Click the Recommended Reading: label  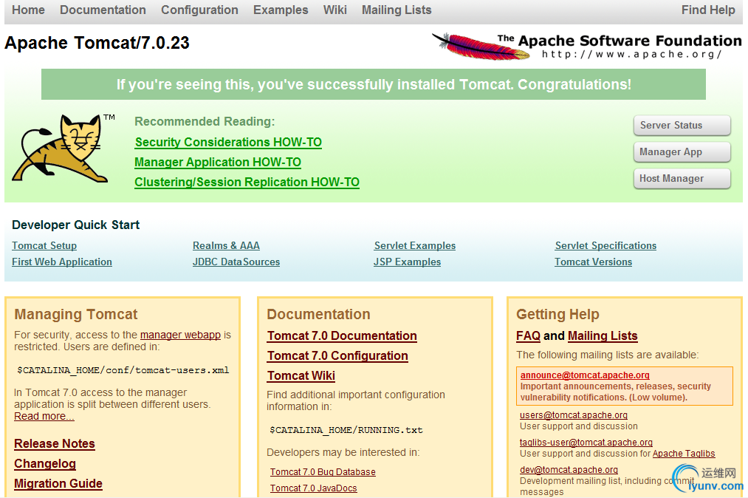(x=205, y=121)
